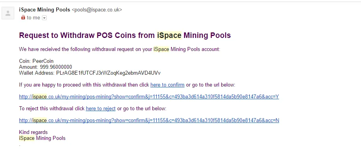Click the "to me" recipient text
The image size is (361, 149).
point(33,18)
